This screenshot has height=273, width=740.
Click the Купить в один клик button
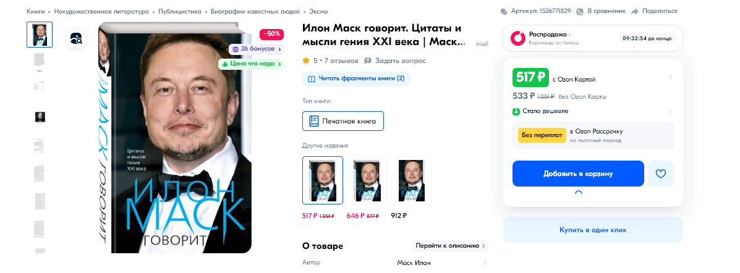point(593,230)
